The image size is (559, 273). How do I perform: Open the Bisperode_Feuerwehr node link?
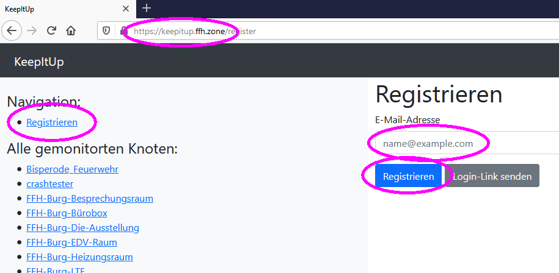pos(72,169)
